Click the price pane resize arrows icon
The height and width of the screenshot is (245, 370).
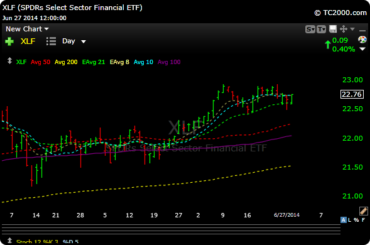coord(9,61)
